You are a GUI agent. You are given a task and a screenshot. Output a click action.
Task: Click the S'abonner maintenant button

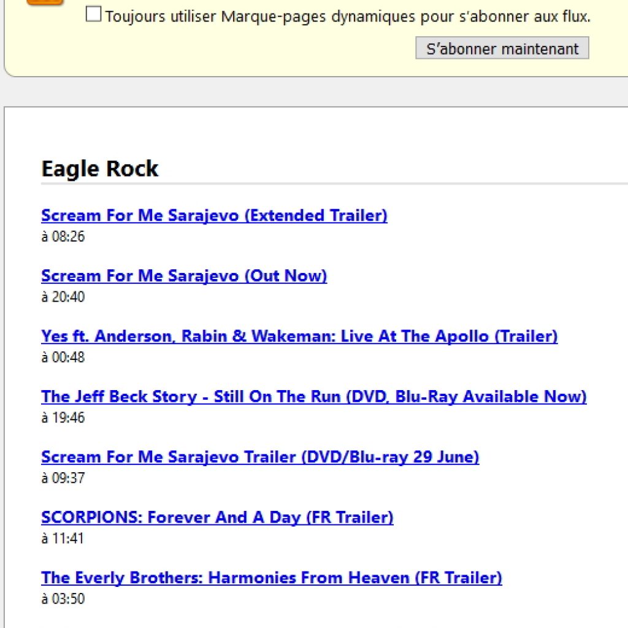click(x=502, y=48)
